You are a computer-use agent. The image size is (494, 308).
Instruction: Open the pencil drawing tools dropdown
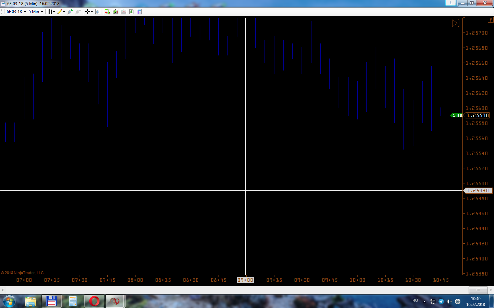61,12
